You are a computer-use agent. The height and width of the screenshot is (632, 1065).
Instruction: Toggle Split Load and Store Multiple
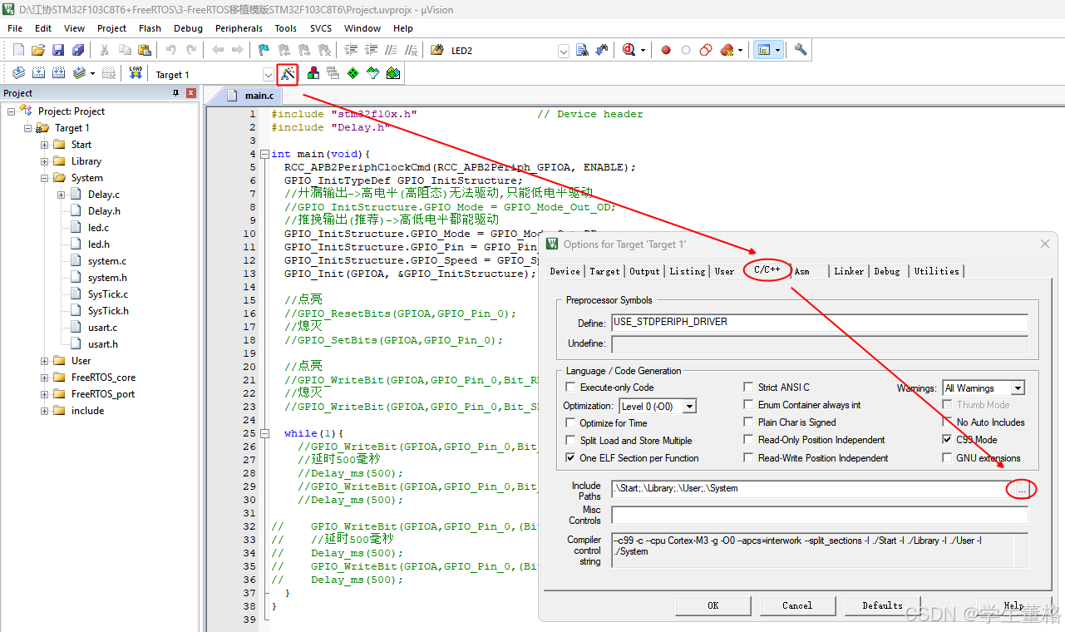(570, 441)
